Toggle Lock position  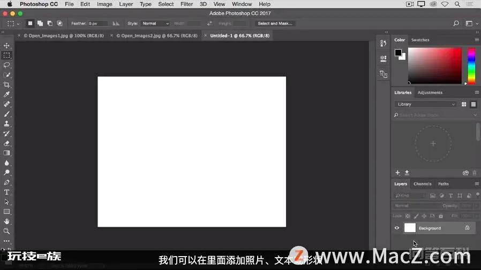(424, 216)
